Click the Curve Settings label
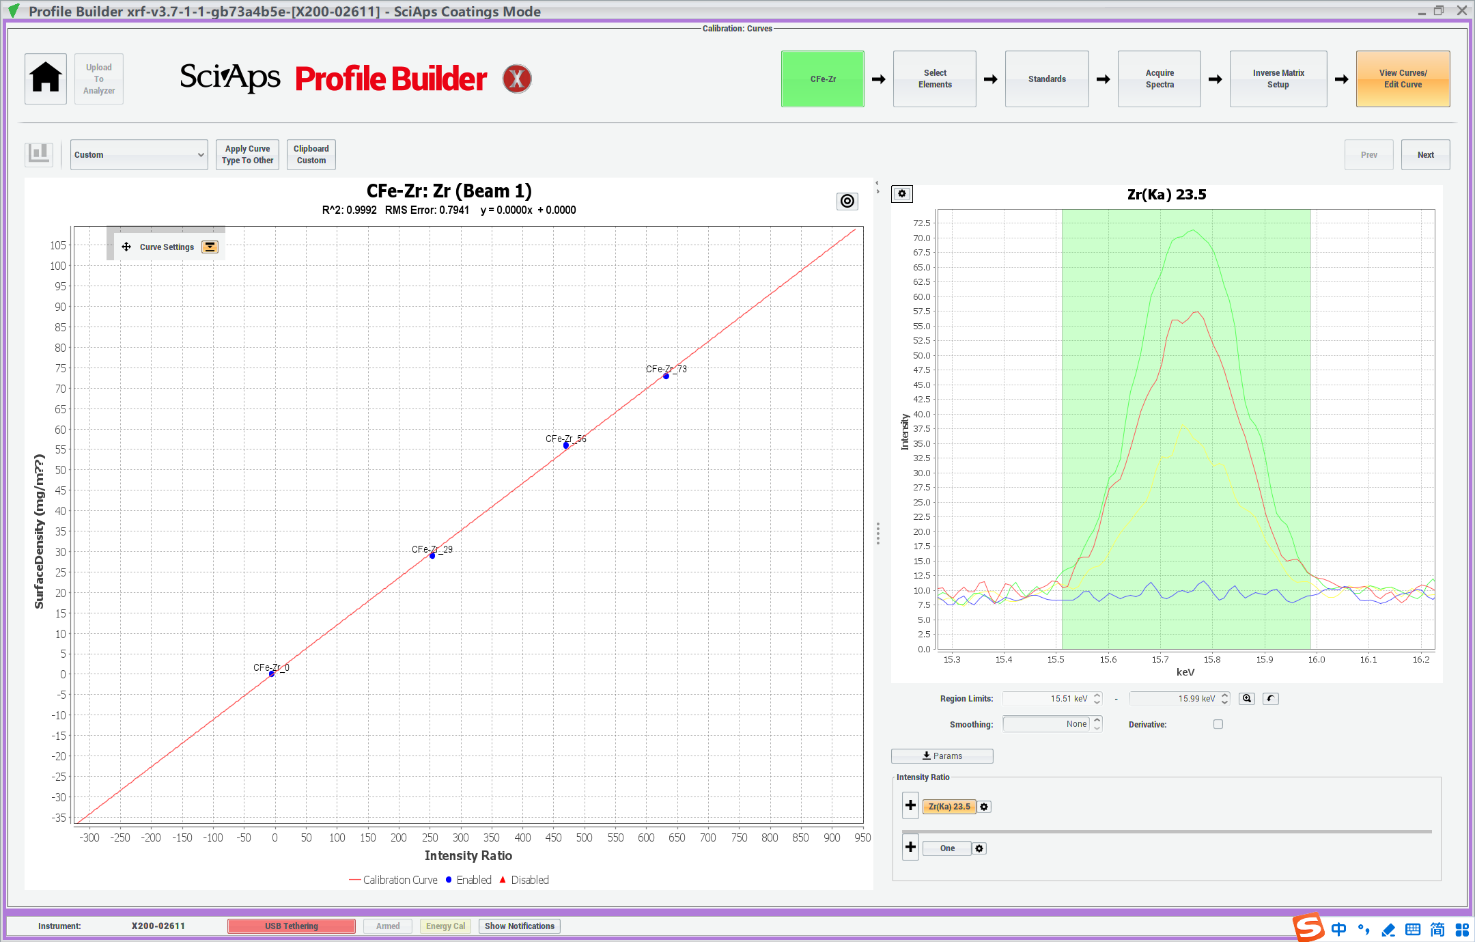Image resolution: width=1475 pixels, height=942 pixels. (167, 247)
